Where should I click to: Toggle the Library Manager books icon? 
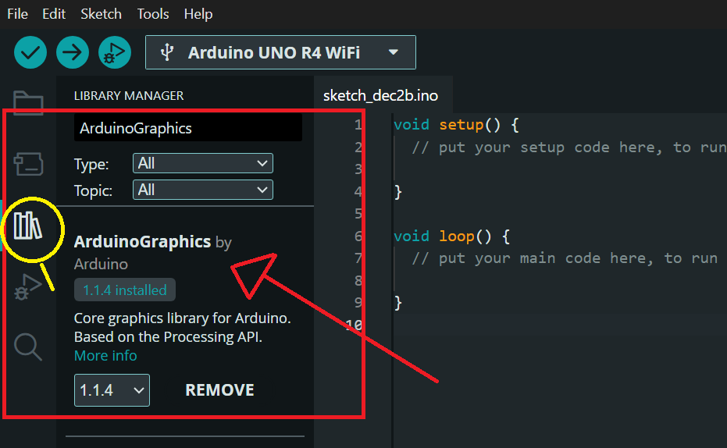tap(28, 226)
